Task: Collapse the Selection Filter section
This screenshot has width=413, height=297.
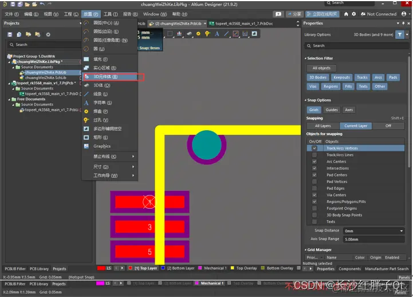Action: pos(305,58)
